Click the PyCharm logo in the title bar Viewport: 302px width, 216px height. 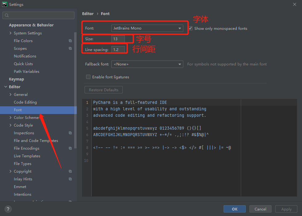coord(4,4)
